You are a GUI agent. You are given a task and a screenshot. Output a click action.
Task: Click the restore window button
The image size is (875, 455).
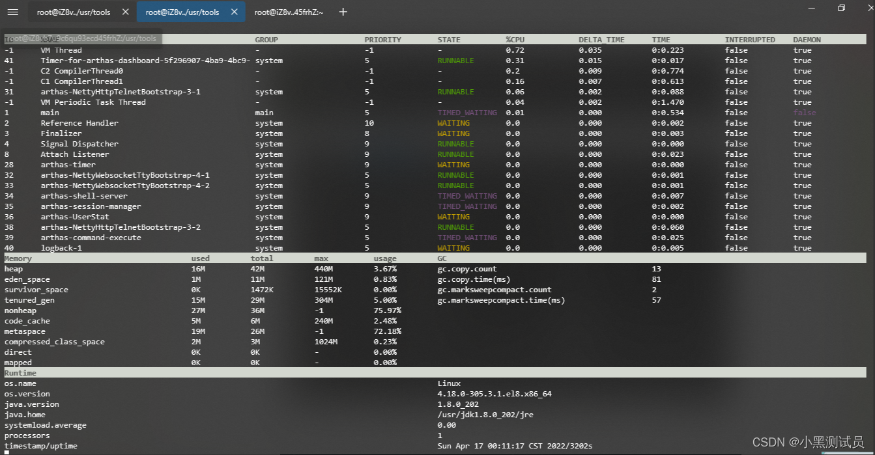(841, 8)
